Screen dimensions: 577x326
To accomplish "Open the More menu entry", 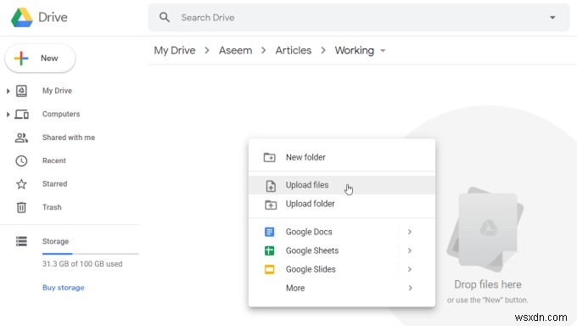I will pos(342,288).
